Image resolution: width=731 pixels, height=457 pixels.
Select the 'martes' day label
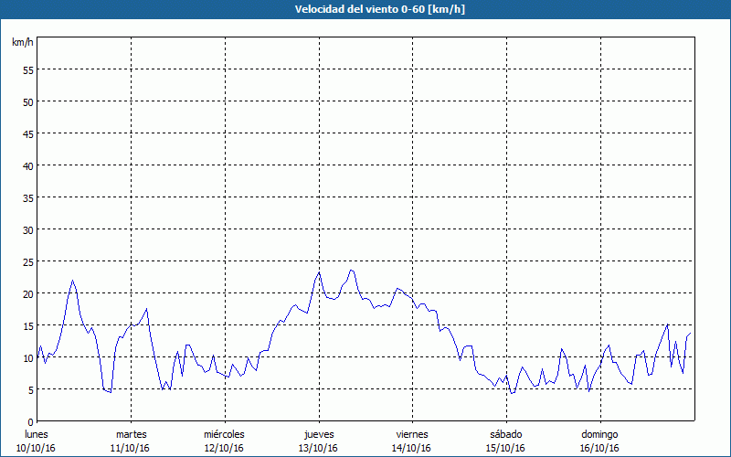(131, 434)
